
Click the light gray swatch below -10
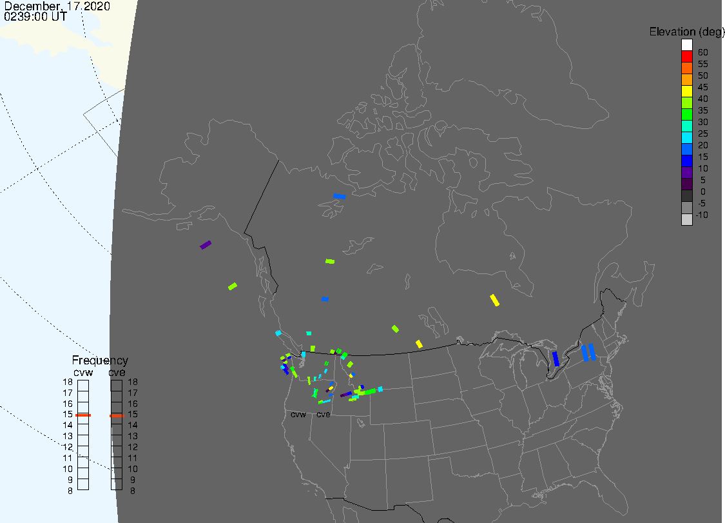point(686,219)
